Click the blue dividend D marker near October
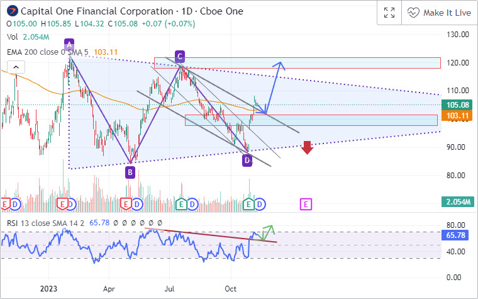Viewport: 478px width, 299px height. pos(258,204)
